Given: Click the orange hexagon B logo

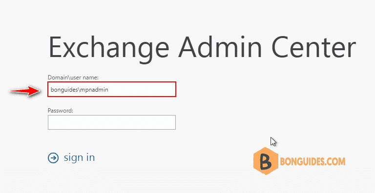Looking at the screenshot, I should coord(266,162).
